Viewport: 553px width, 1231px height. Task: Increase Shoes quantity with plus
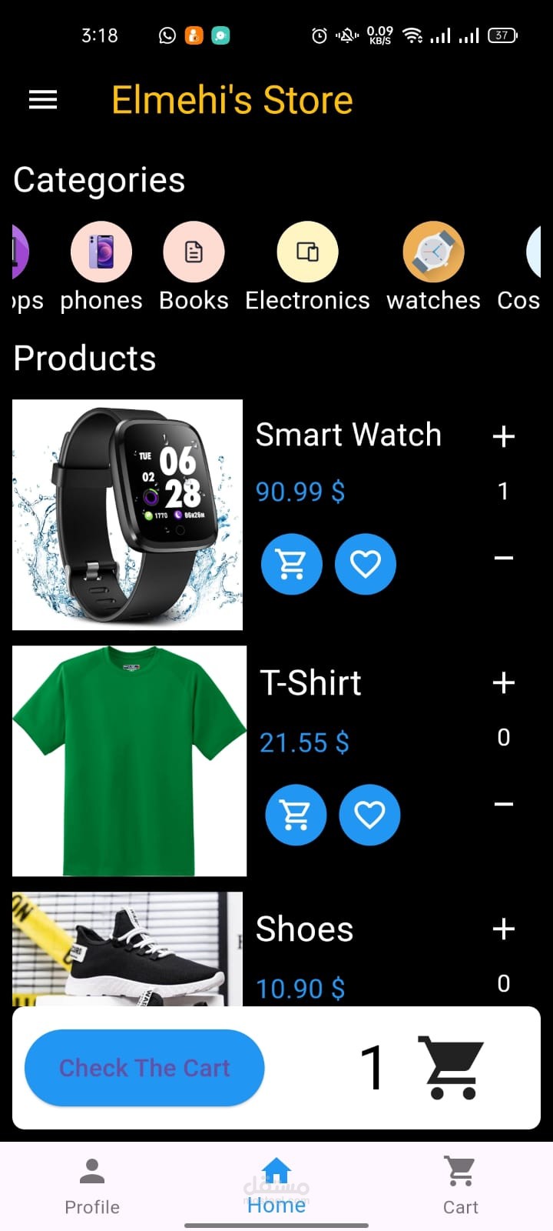coord(503,929)
